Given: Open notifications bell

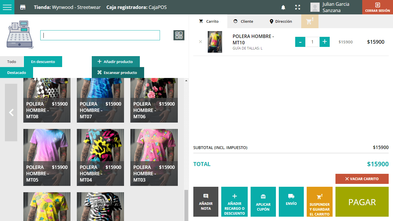Looking at the screenshot, I should (283, 7).
